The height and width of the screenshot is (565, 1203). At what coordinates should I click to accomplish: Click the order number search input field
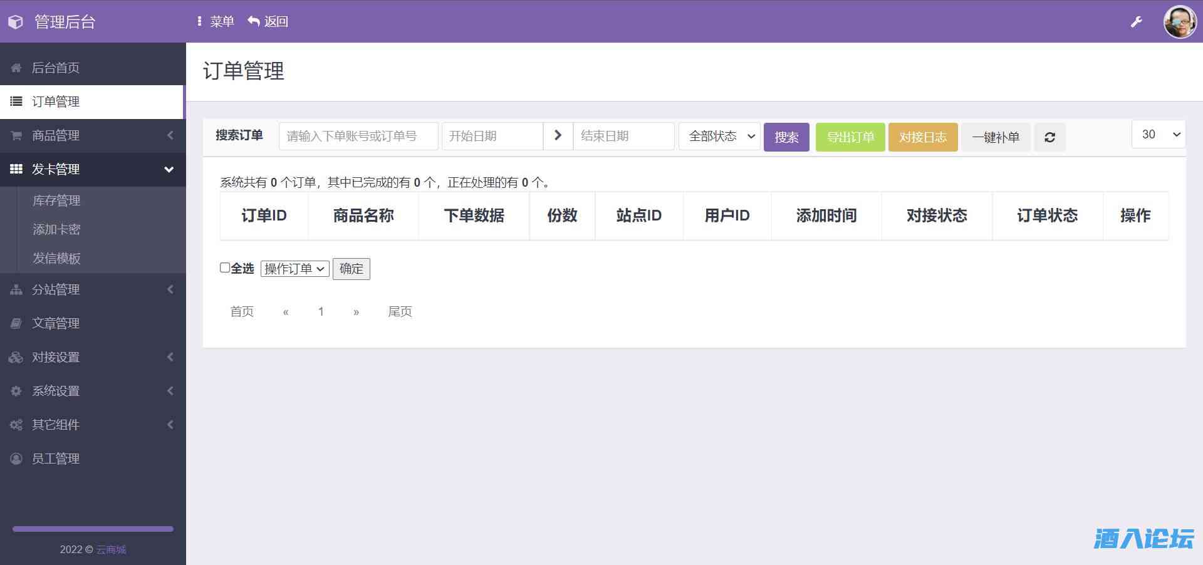click(x=358, y=137)
